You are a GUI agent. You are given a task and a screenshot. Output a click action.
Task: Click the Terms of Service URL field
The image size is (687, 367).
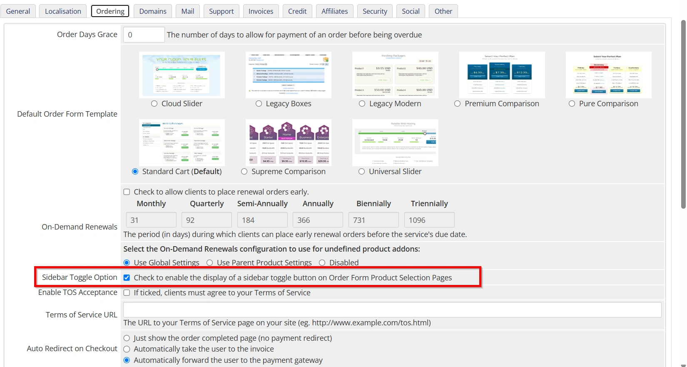(x=392, y=310)
